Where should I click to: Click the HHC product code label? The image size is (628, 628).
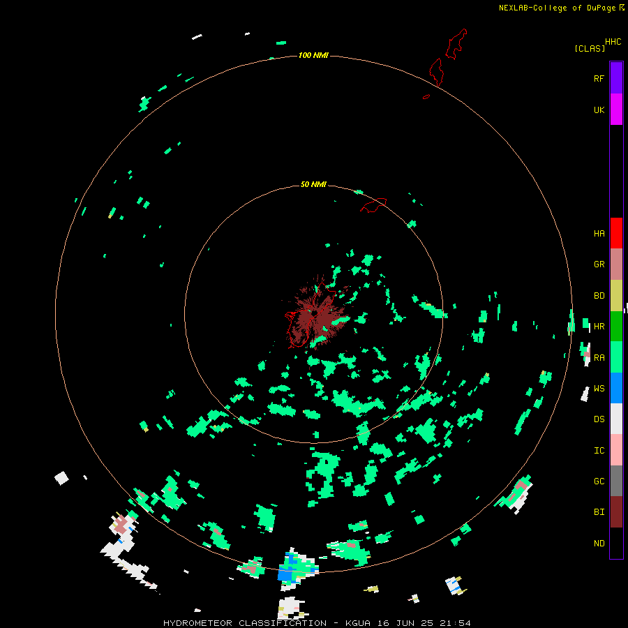tap(613, 42)
